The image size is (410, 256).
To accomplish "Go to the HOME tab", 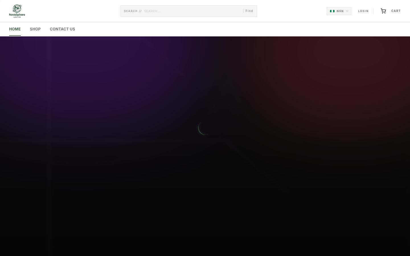I will 15,29.
